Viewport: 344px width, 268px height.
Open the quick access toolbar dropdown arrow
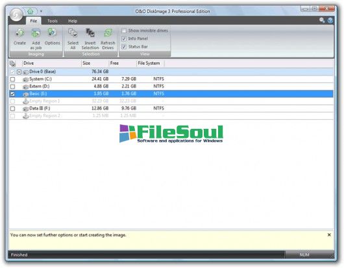click(x=41, y=11)
